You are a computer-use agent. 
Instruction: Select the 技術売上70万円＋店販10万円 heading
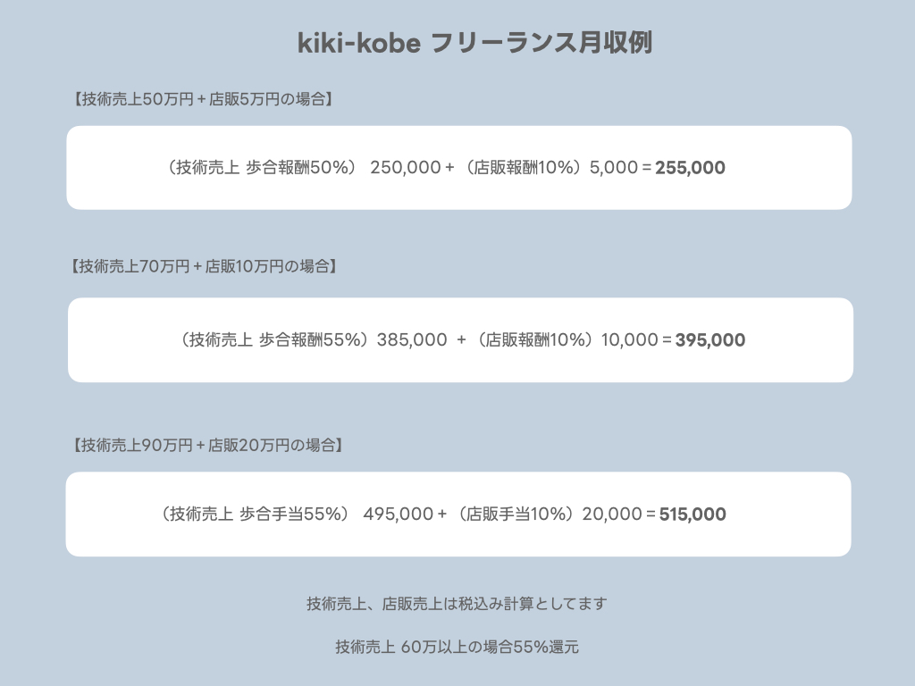tap(203, 266)
